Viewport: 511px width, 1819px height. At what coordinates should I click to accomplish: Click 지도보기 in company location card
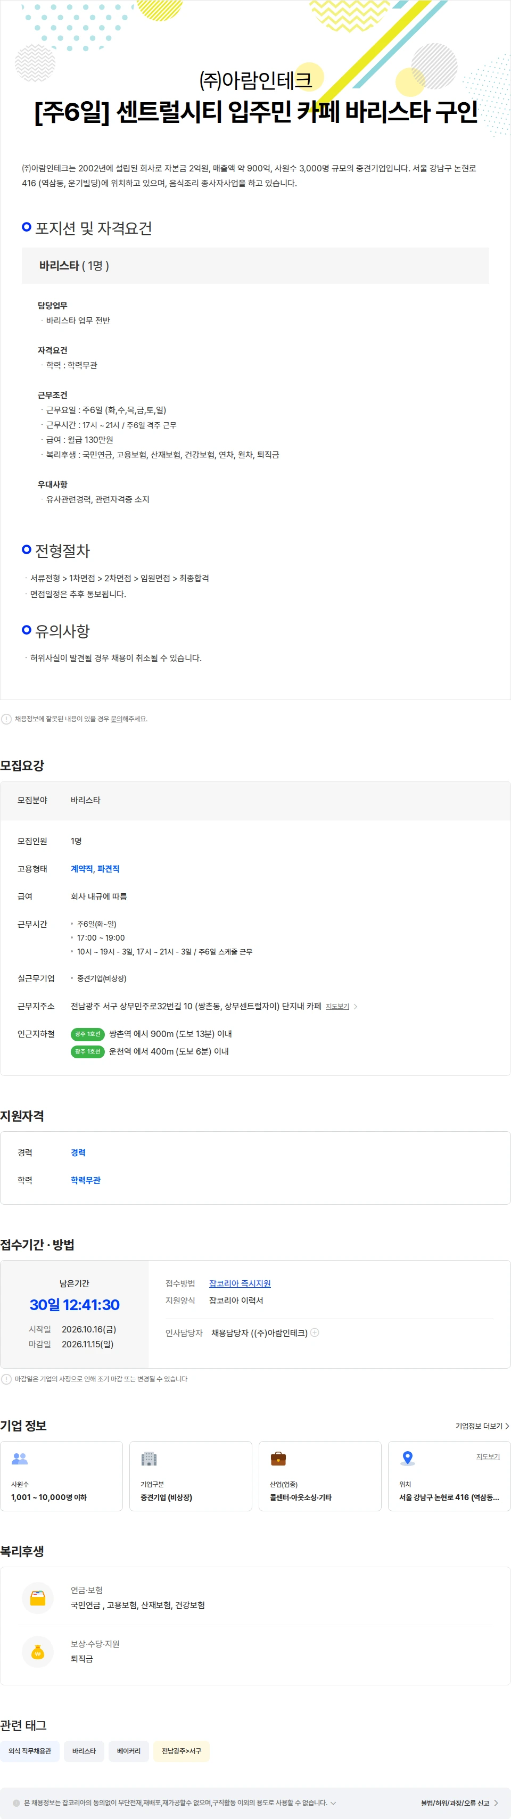(x=488, y=1457)
